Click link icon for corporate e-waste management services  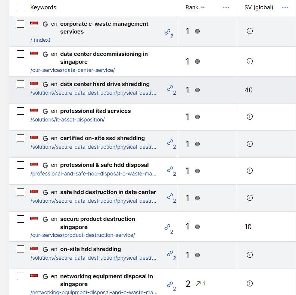(167, 32)
